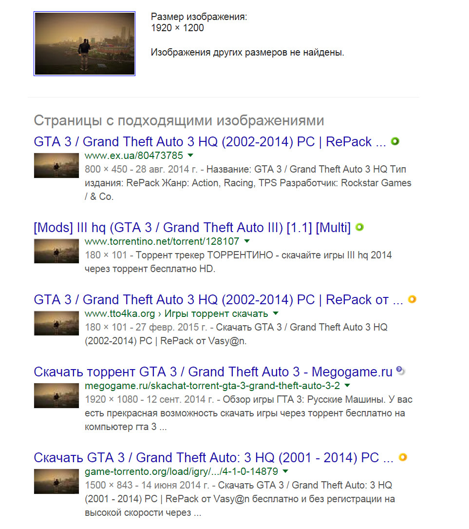469x529 pixels.
Task: Expand dropdown arrow next to tto4ka.org breadcrumb
Action: coord(276,313)
